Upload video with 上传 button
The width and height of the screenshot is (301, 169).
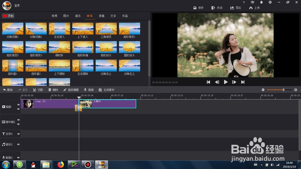tap(254, 8)
